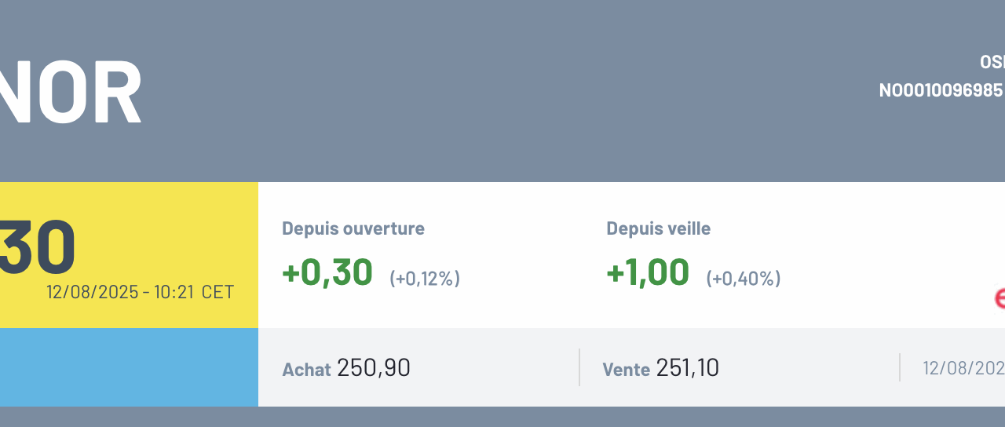The height and width of the screenshot is (427, 1005).
Task: Click the +1,00 change value
Action: pyautogui.click(x=648, y=272)
